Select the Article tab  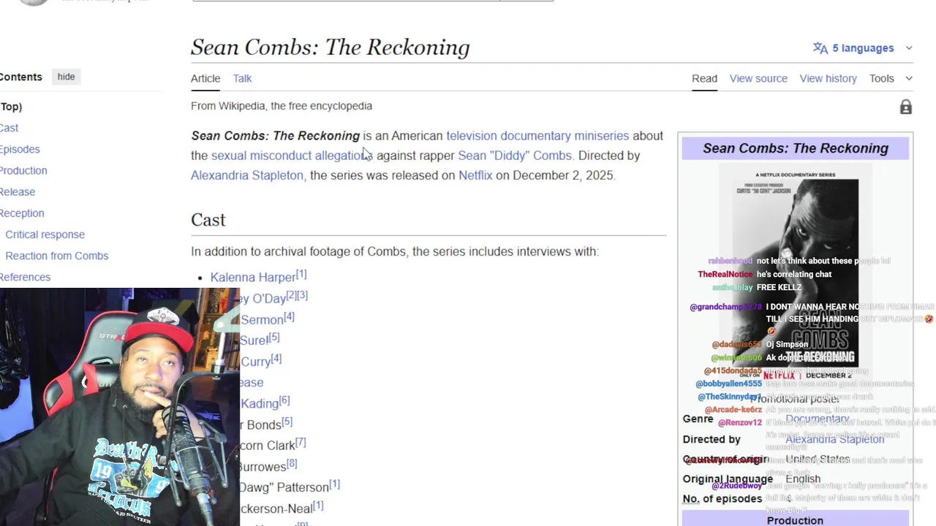[x=205, y=78]
